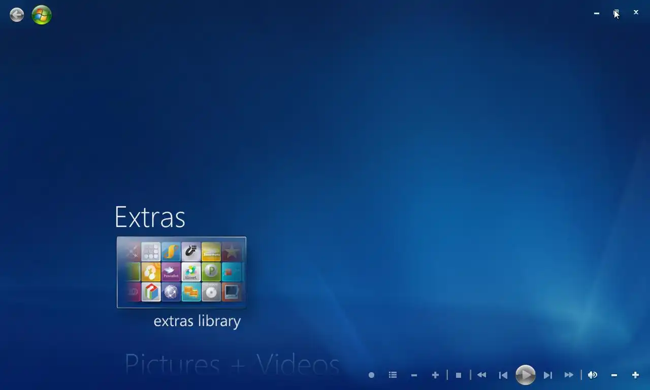
Task: Open the extras library tile
Action: pyautogui.click(x=181, y=272)
